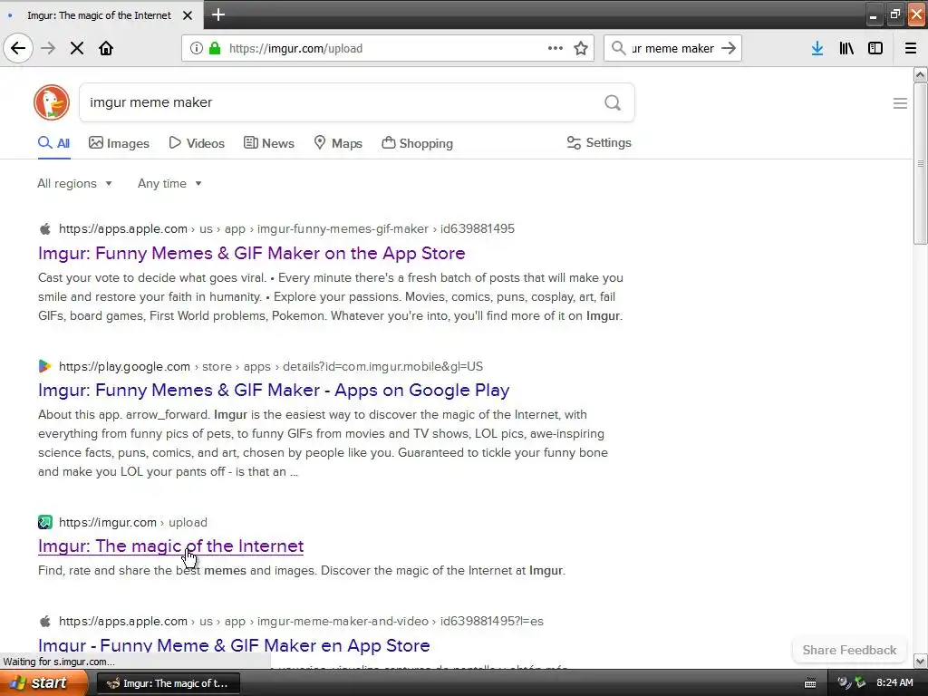The image size is (928, 696).
Task: Click the imgur.com upload result URL
Action: point(133,523)
